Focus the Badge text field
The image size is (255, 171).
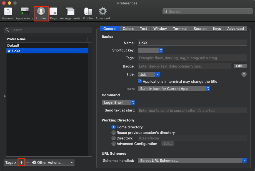click(184, 66)
